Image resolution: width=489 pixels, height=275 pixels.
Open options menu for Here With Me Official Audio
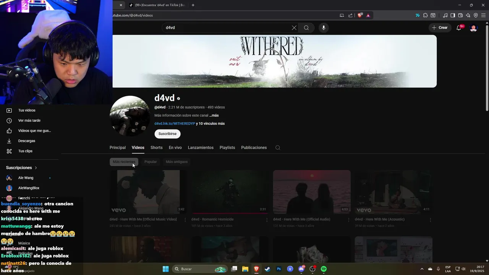point(349,220)
